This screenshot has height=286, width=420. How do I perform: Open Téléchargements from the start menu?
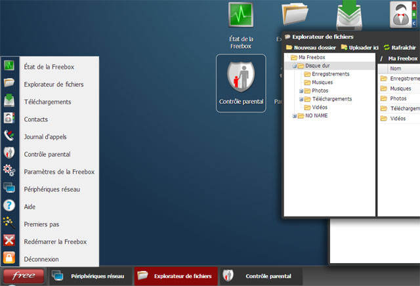[x=47, y=102]
